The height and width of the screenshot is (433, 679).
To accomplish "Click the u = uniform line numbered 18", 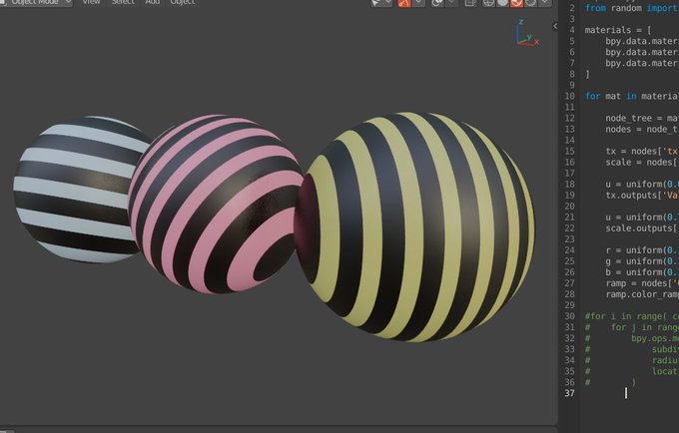I will click(642, 184).
